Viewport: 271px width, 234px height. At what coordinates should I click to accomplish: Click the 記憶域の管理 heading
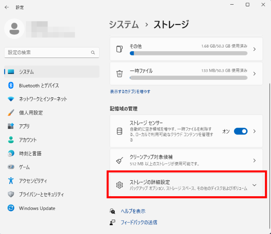(124, 109)
